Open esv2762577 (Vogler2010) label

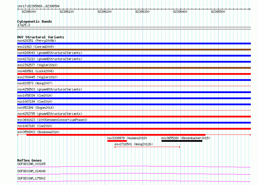38,65
